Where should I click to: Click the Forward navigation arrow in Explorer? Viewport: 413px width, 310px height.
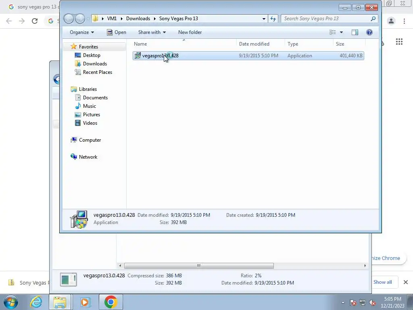pyautogui.click(x=80, y=19)
